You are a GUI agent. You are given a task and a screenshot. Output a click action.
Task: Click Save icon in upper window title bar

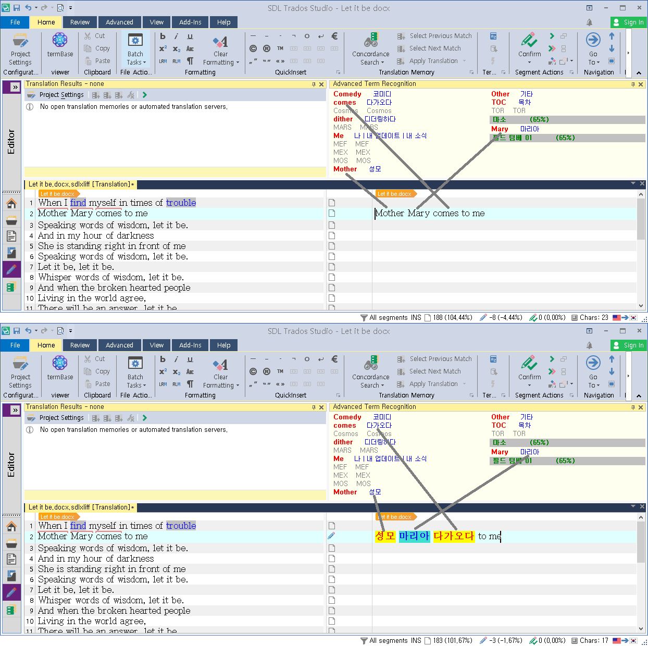tap(17, 8)
